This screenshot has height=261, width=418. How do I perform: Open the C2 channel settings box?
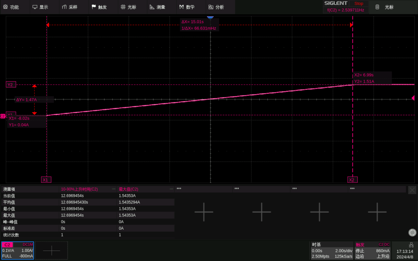[17, 250]
